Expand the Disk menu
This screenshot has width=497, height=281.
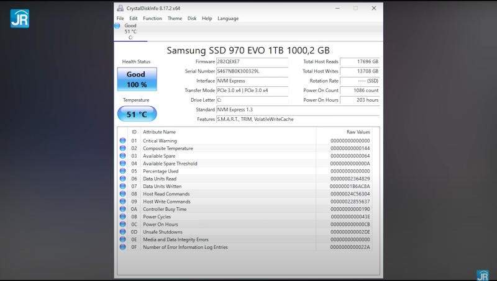click(x=192, y=19)
